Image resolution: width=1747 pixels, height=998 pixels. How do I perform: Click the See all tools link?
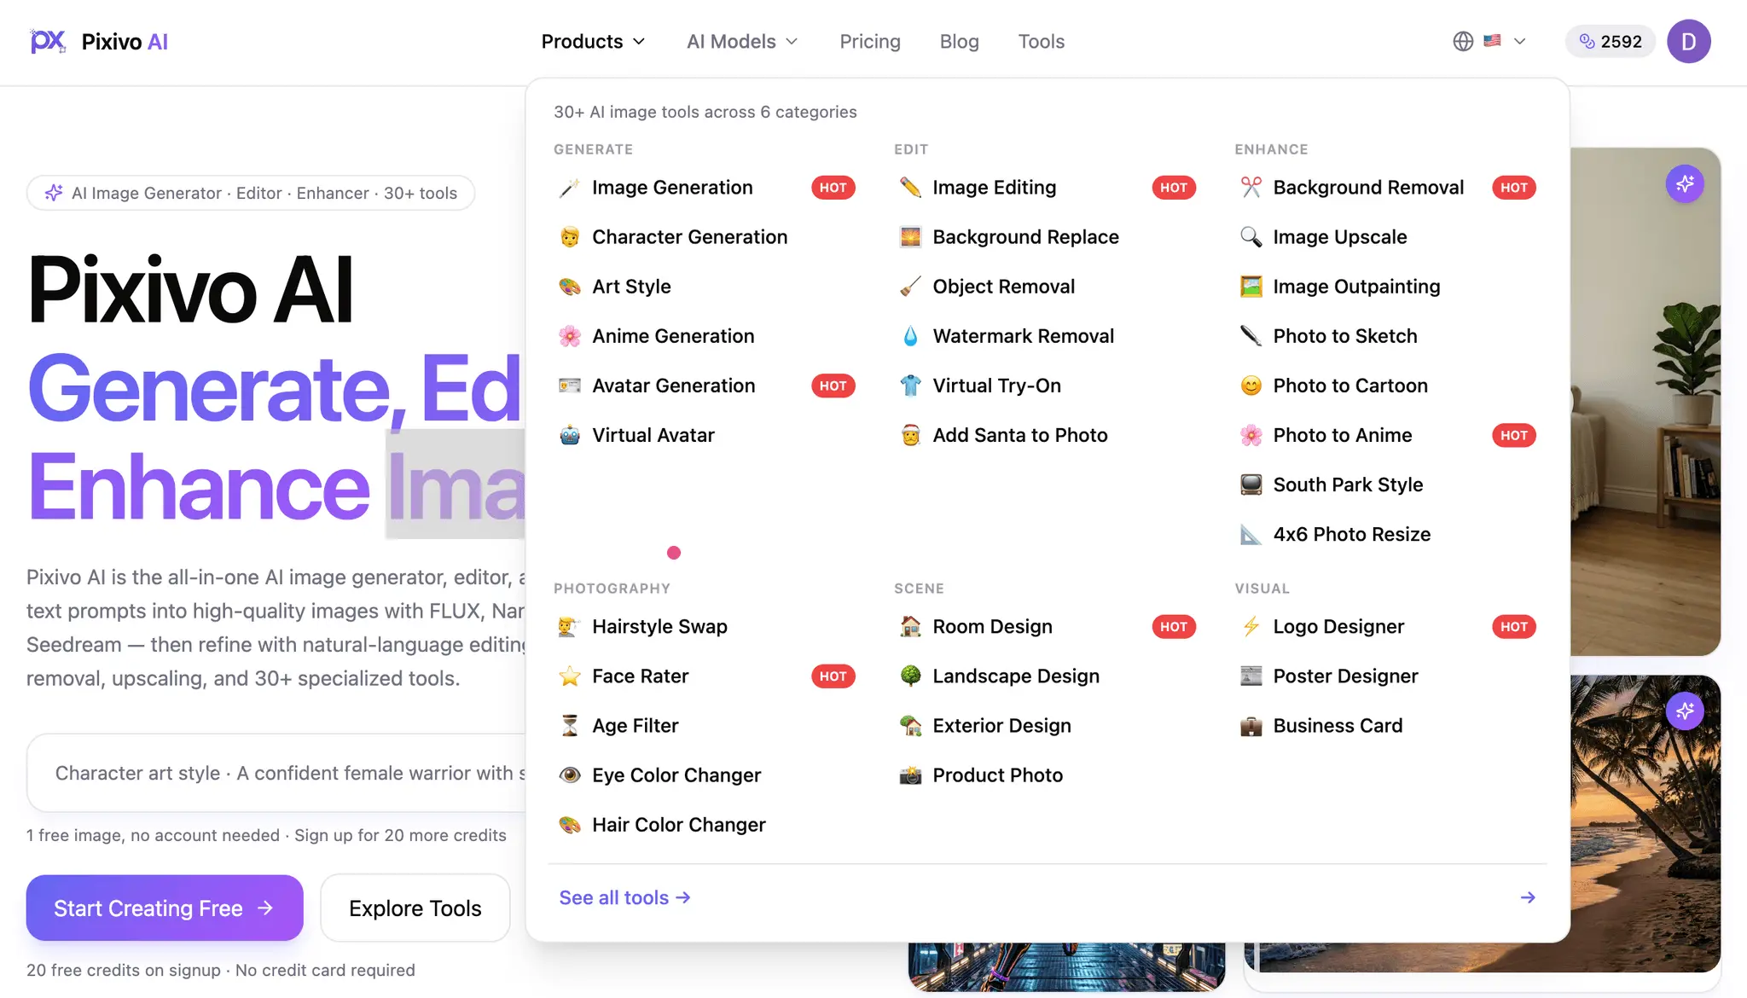click(x=624, y=897)
